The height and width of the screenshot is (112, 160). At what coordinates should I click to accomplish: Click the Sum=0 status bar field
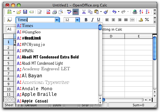coord(132,105)
